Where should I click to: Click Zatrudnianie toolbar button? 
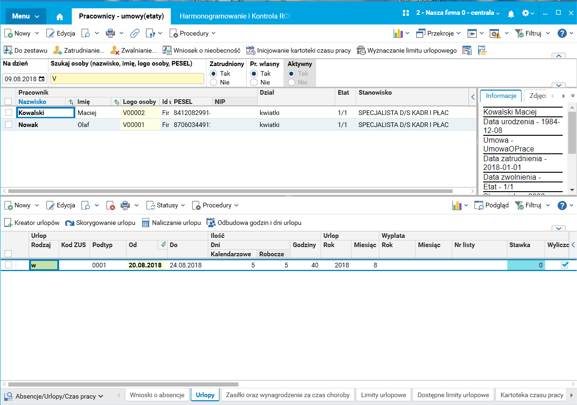click(x=79, y=50)
